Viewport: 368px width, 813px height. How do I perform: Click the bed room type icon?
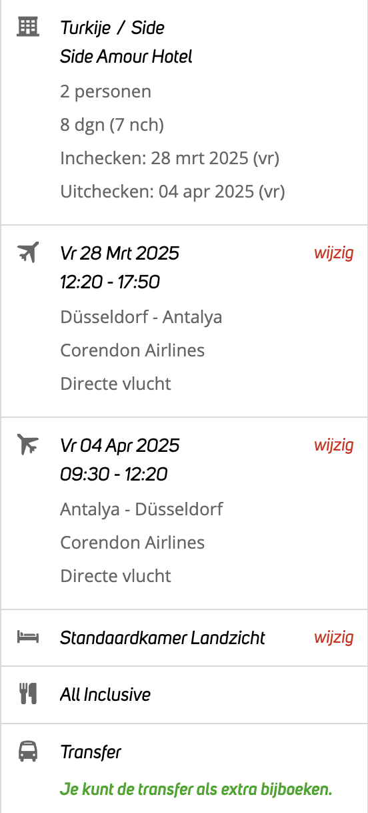click(x=27, y=637)
